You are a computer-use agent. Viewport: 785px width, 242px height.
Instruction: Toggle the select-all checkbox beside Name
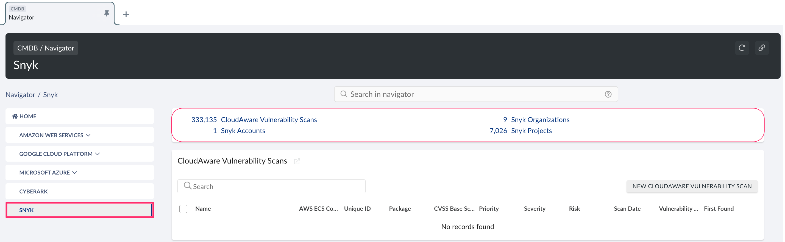(x=183, y=209)
